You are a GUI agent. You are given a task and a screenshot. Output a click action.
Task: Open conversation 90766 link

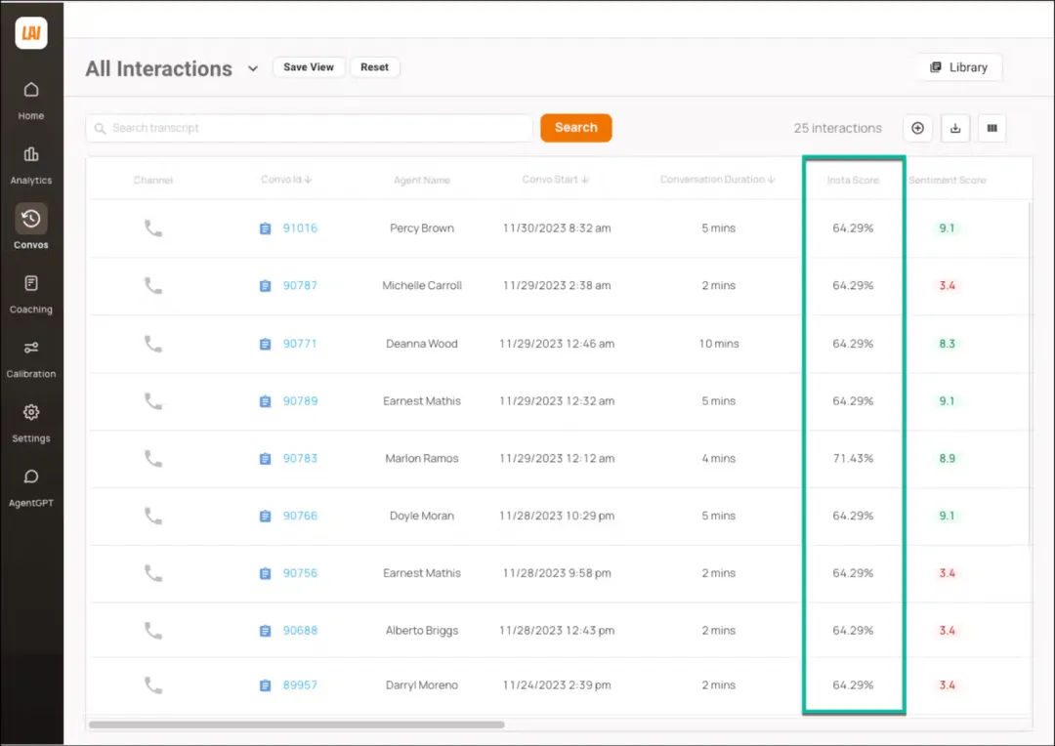300,516
